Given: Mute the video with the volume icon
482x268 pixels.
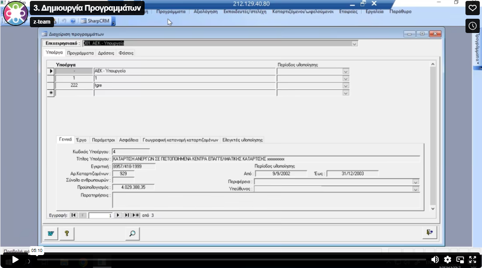Looking at the screenshot, I should [x=435, y=260].
